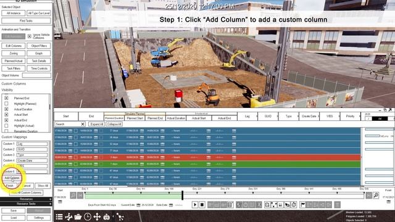The image size is (395, 222).
Task: Uncheck Actual Start visibility checkbox
Action: 6,115
